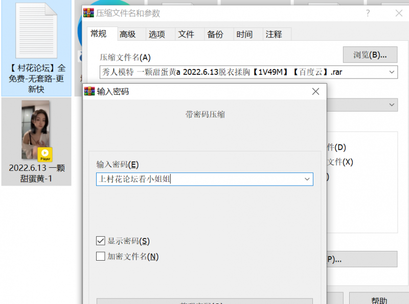Image resolution: width=409 pixels, height=304 pixels.
Task: Click the question mark help icon in the title bar
Action: point(367,13)
